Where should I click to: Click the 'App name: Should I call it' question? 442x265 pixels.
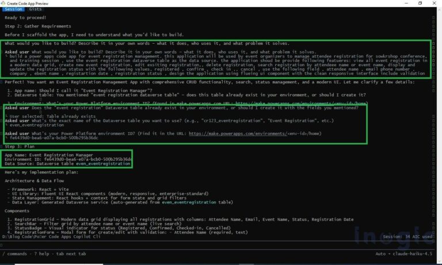coord(80,90)
